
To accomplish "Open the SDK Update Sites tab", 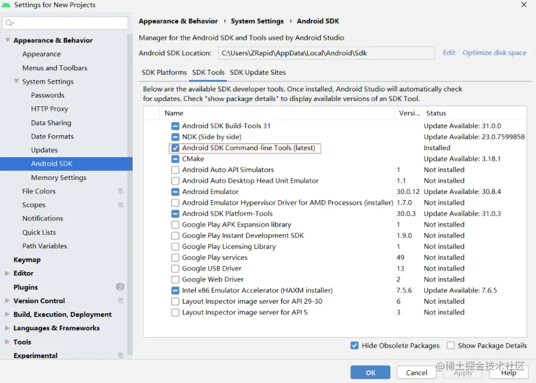I will tap(258, 73).
